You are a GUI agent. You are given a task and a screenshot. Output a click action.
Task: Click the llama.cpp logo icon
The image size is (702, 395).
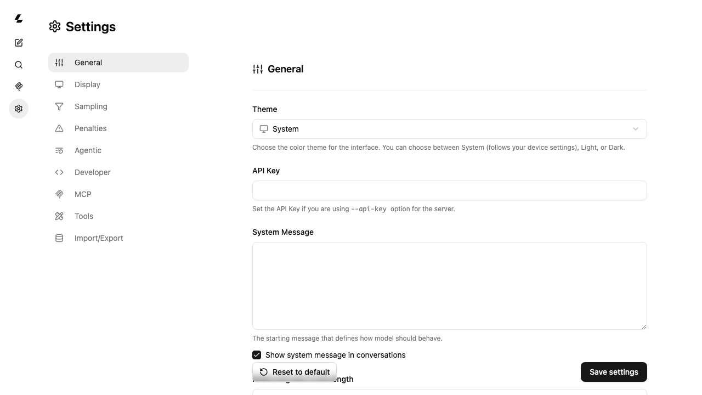(x=19, y=19)
